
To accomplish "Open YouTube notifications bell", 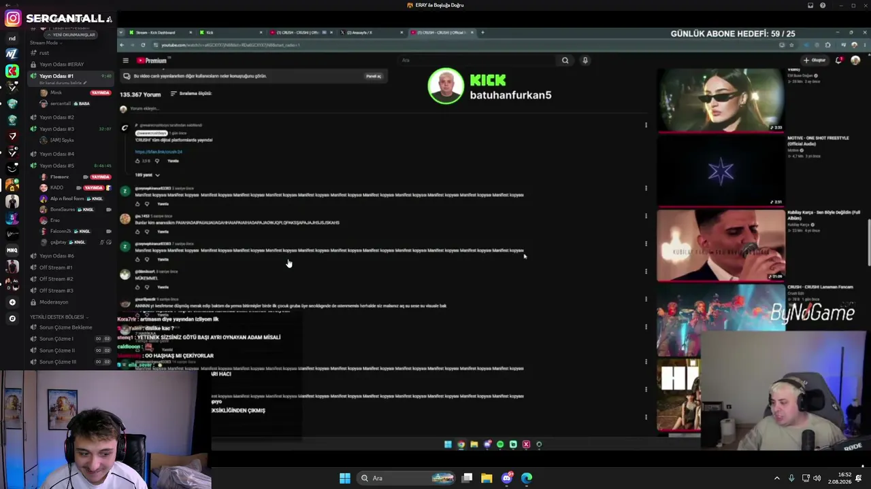I will tap(839, 60).
